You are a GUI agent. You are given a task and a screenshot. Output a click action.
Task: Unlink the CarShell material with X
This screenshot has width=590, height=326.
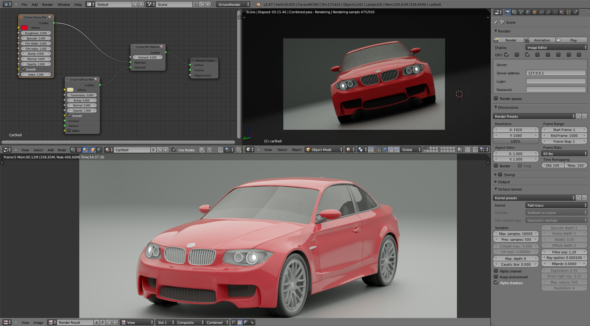[166, 150]
